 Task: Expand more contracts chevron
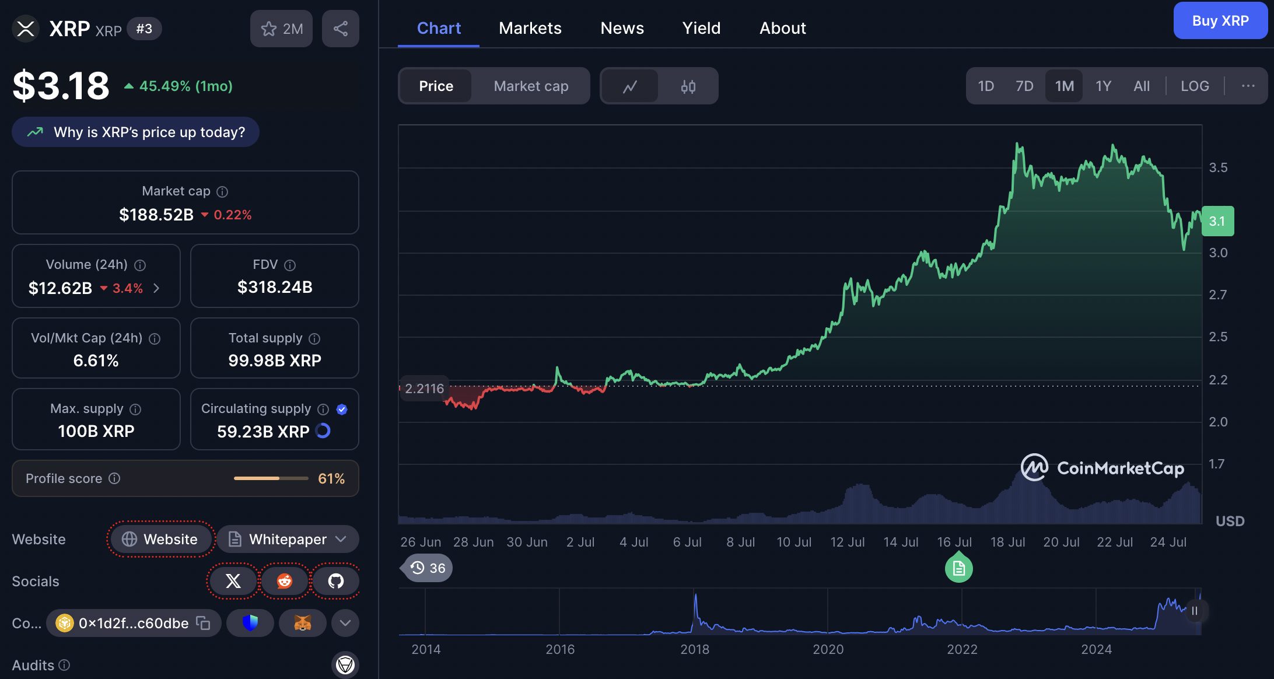click(x=345, y=623)
